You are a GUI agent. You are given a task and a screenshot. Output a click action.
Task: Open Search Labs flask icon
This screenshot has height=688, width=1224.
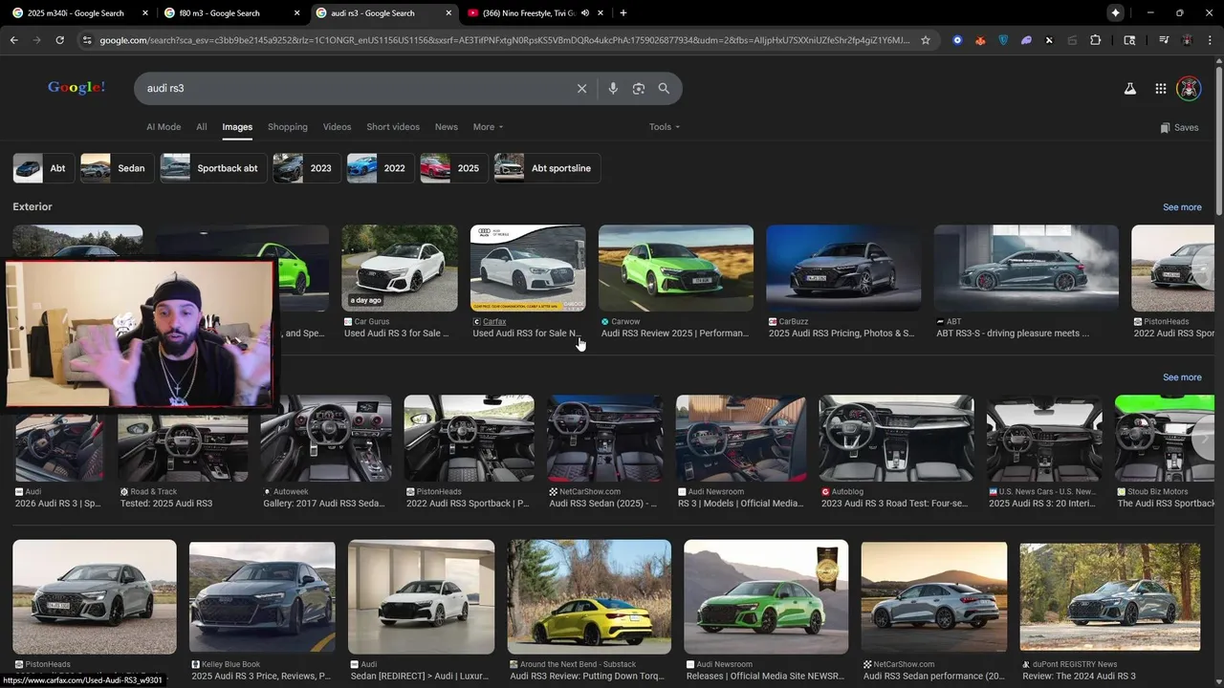pyautogui.click(x=1129, y=88)
